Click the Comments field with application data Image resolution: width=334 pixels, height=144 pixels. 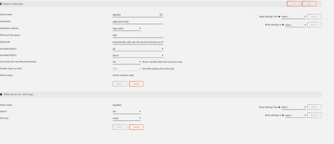tap(138, 22)
